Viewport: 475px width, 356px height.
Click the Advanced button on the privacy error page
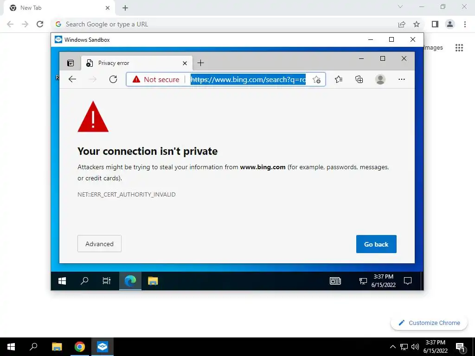pyautogui.click(x=99, y=244)
